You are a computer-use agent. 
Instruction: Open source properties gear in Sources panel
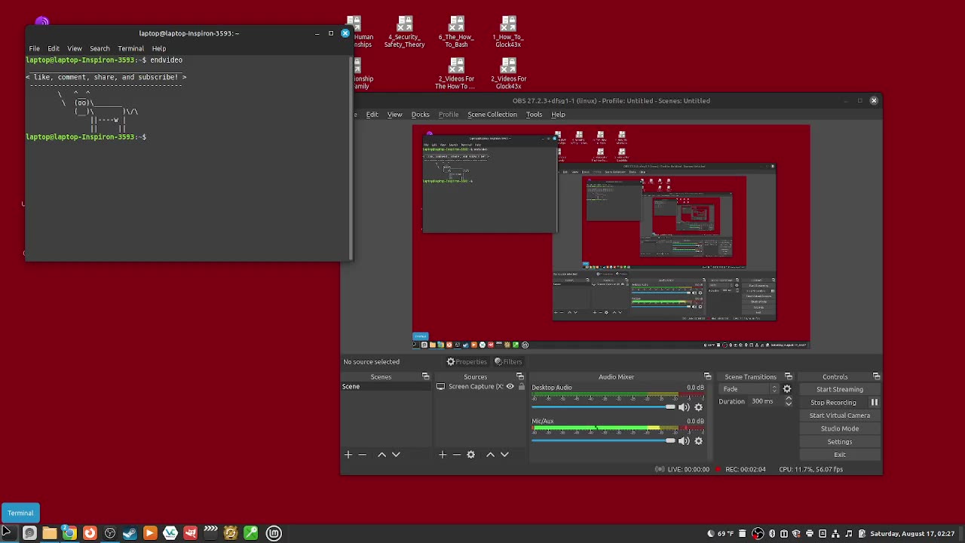[x=470, y=455]
